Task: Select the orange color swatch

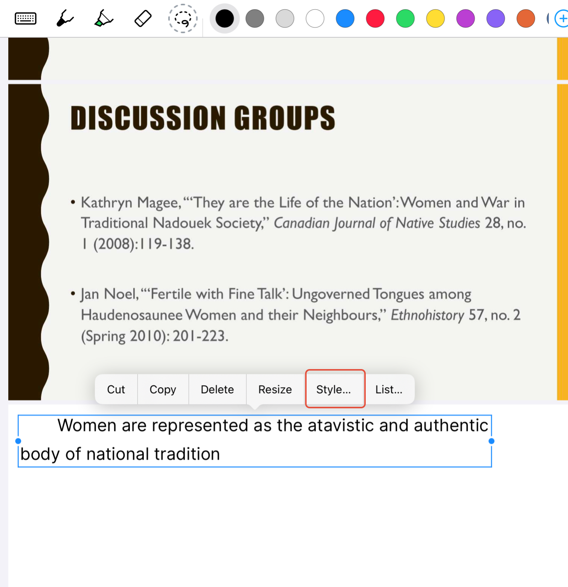Action: pyautogui.click(x=525, y=18)
